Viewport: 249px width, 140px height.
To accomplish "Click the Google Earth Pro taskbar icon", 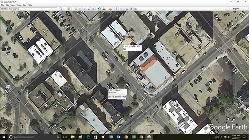I will coord(149,137).
